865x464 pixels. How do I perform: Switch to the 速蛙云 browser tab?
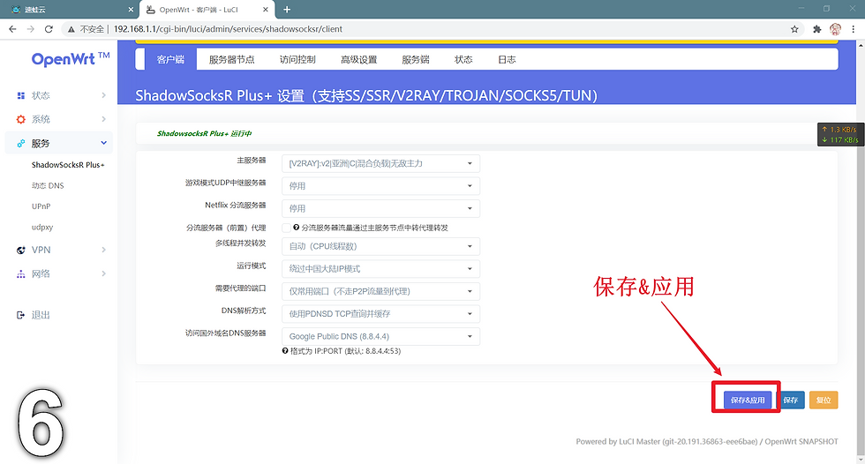[x=69, y=10]
